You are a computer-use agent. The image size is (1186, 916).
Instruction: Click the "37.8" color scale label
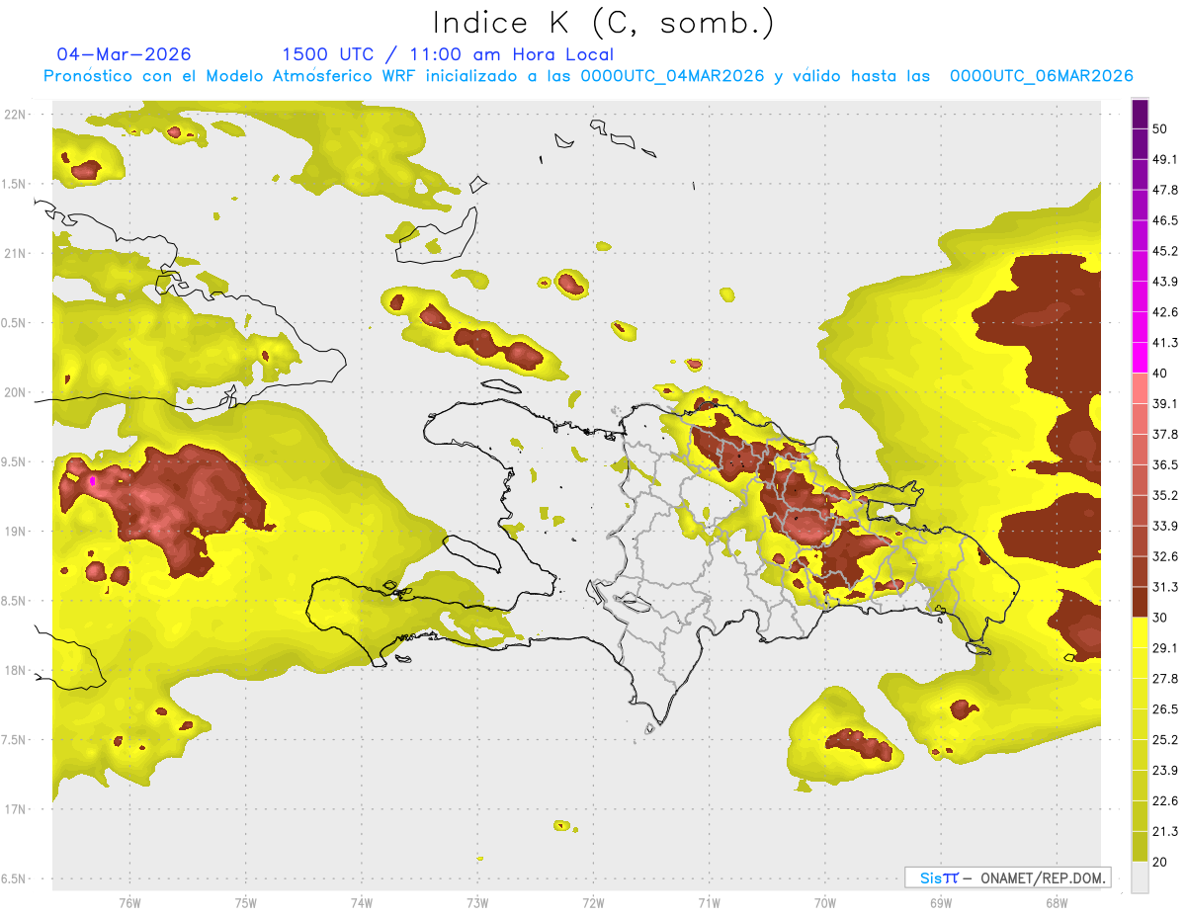coord(1165,435)
